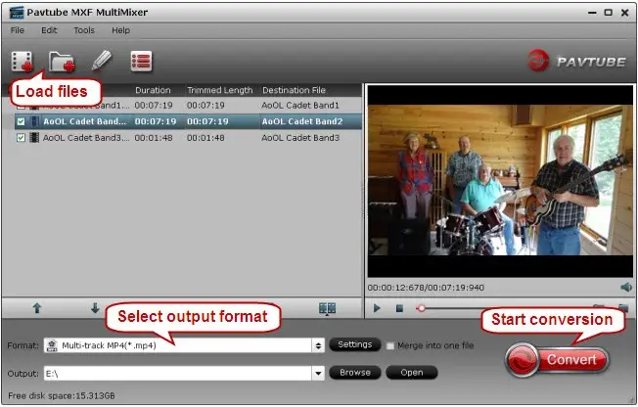This screenshot has height=407, width=638.
Task: Click destination AoOL Cadet Band2
Action: (x=302, y=121)
